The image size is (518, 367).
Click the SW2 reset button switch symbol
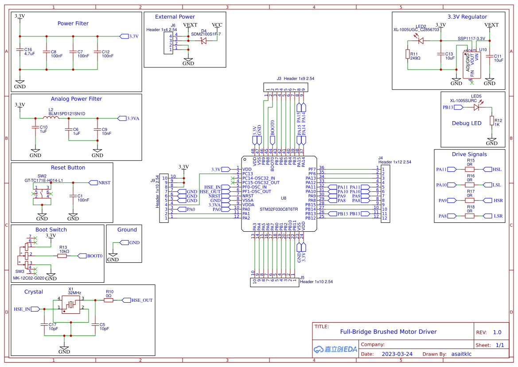click(x=42, y=195)
